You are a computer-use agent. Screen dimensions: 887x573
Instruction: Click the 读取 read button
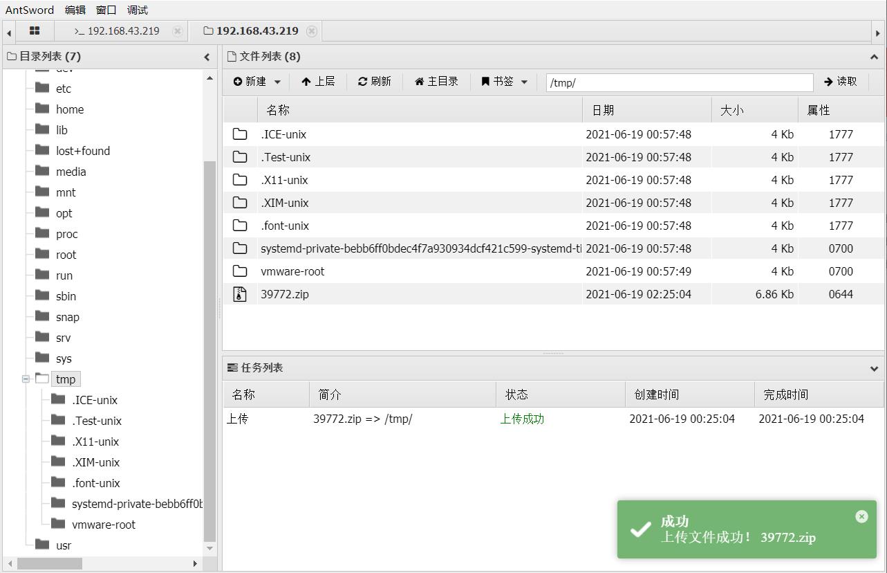point(840,82)
